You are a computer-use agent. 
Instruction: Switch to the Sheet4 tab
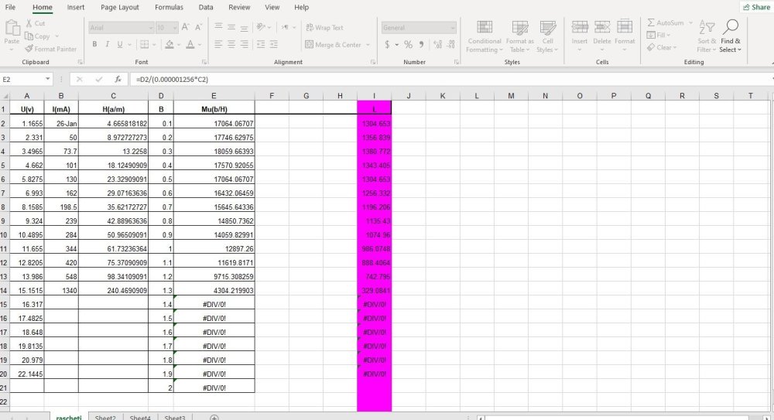point(140,418)
